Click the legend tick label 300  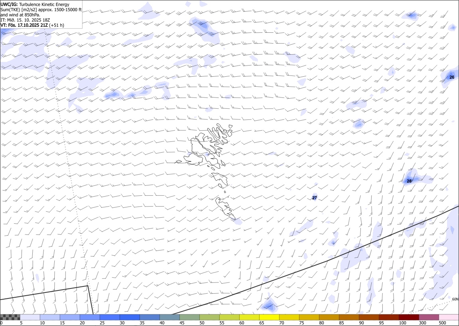tap(422, 323)
